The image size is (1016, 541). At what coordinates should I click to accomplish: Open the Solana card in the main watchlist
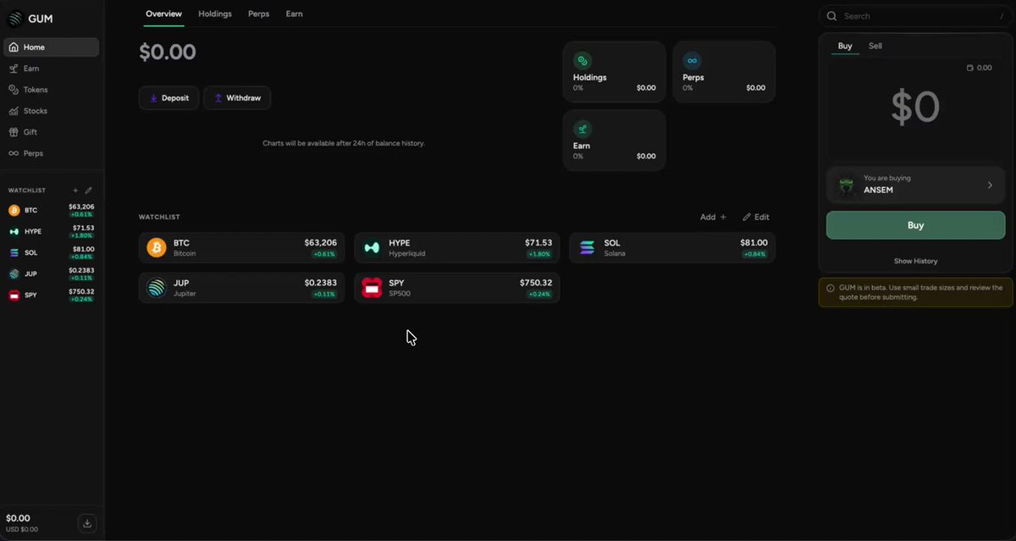click(x=672, y=247)
